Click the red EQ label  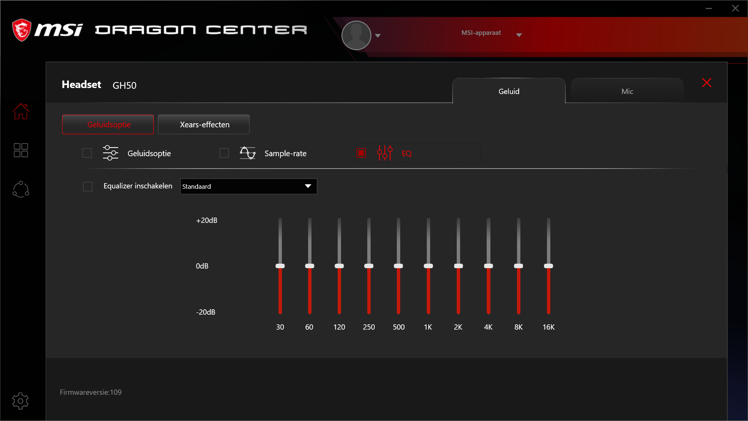point(407,153)
